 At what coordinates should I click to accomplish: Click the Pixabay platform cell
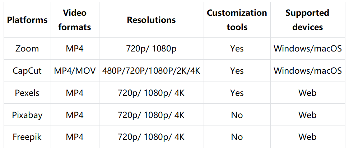tap(27, 115)
